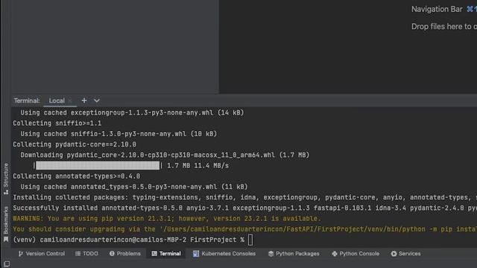
Task: Click the Structure panel icon
Action: click(6, 192)
